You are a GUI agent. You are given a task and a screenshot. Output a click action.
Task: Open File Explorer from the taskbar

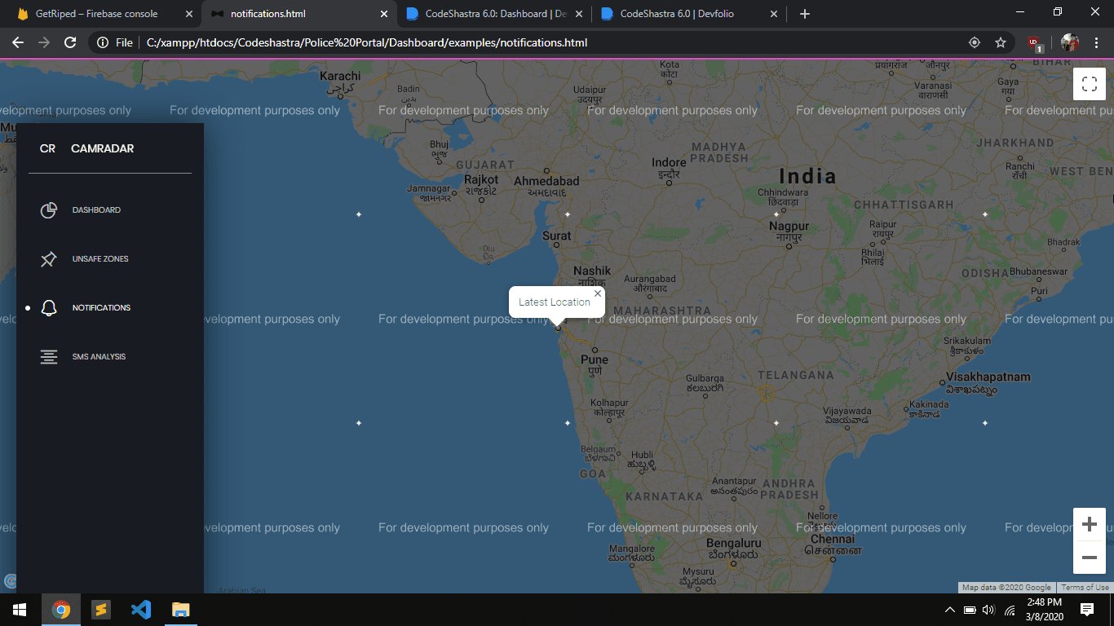(181, 610)
